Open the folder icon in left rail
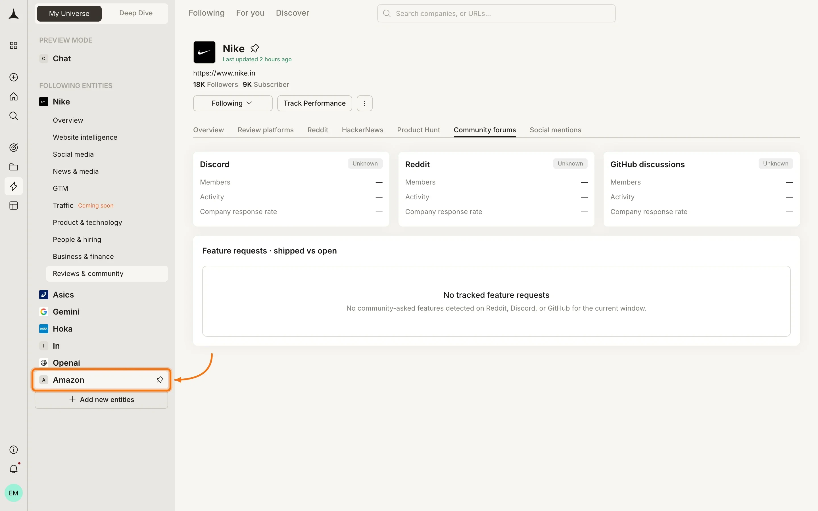This screenshot has width=818, height=511. coord(14,167)
